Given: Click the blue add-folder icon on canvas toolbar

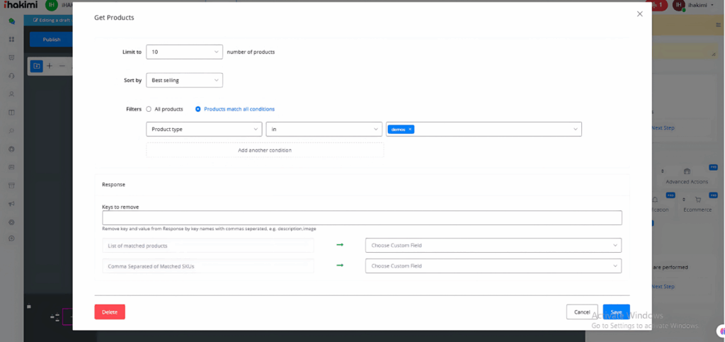Looking at the screenshot, I should click(x=36, y=66).
